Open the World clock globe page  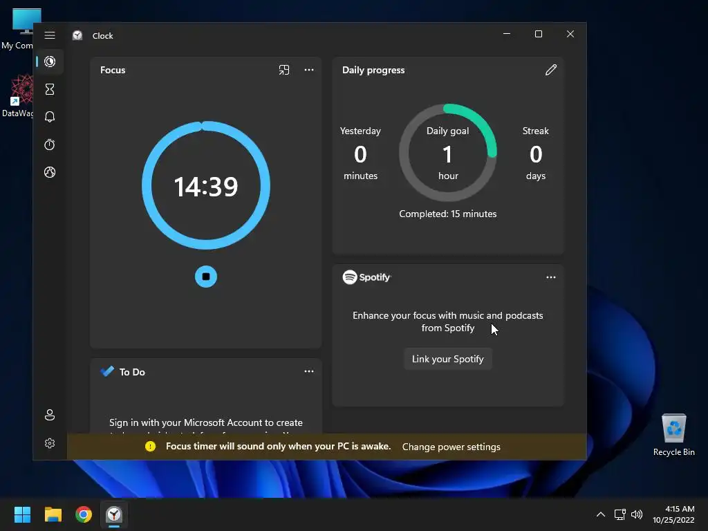50,172
